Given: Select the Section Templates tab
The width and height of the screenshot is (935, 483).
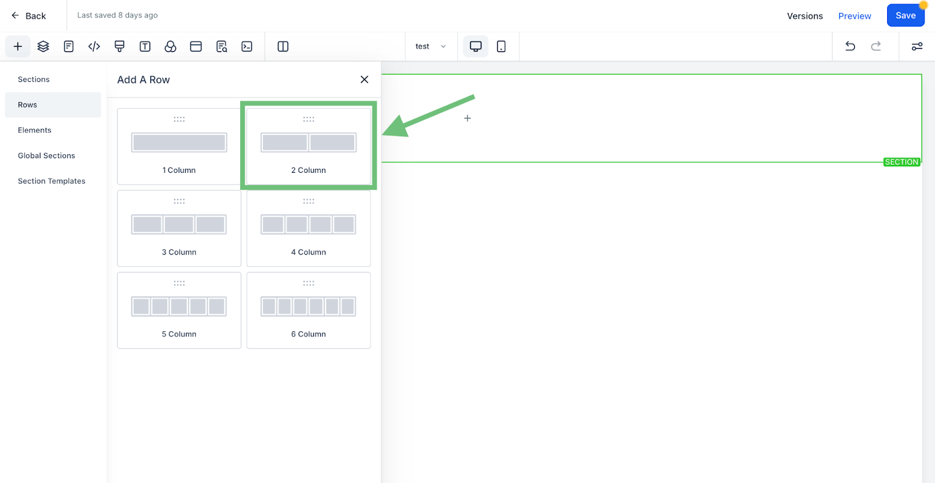Looking at the screenshot, I should pyautogui.click(x=53, y=181).
